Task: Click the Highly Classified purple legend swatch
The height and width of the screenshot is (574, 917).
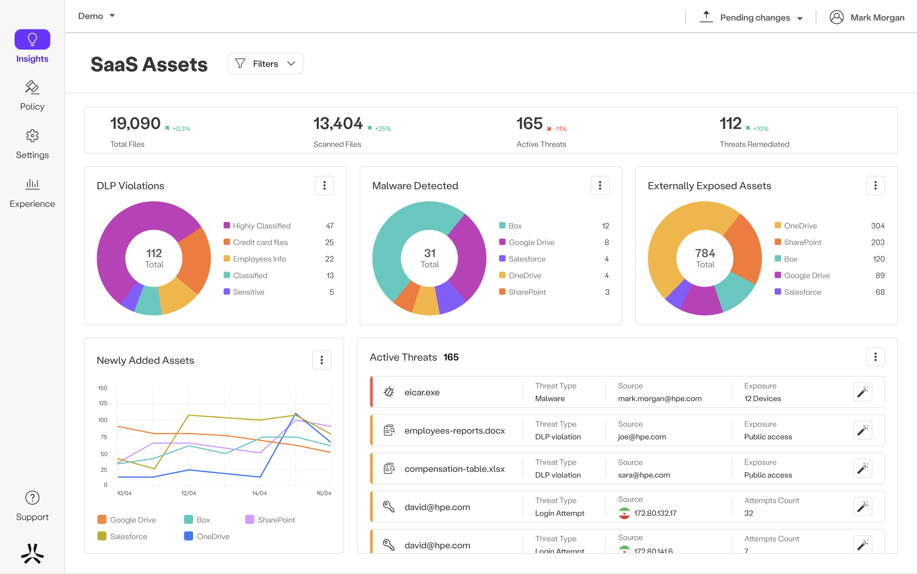Action: click(227, 225)
